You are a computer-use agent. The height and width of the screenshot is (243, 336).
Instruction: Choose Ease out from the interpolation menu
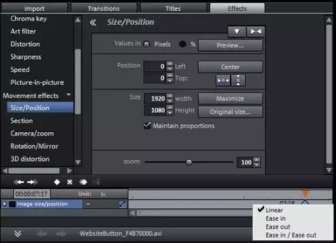pos(278,227)
